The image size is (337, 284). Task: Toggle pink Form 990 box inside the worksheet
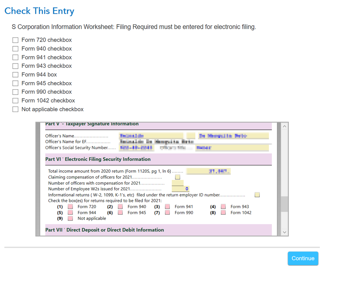click(168, 212)
